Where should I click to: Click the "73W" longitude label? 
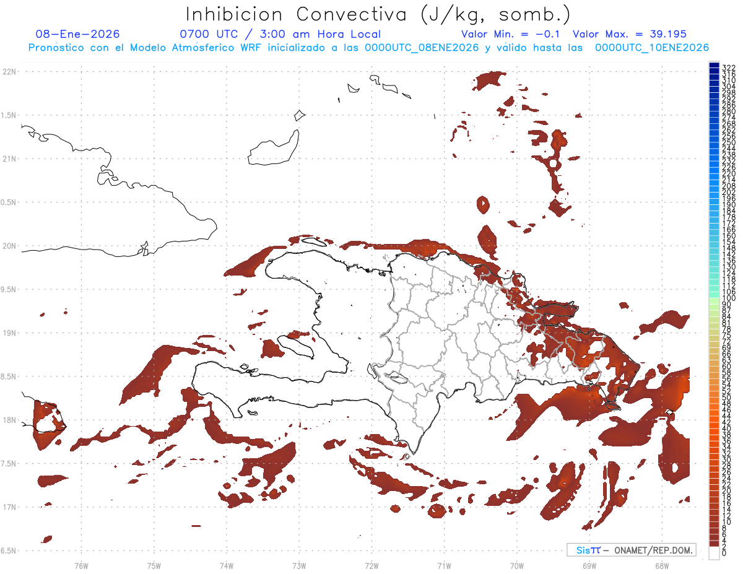299,565
